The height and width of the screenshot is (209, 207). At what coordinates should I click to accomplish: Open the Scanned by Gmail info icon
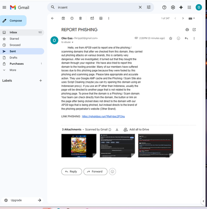coord(110,130)
